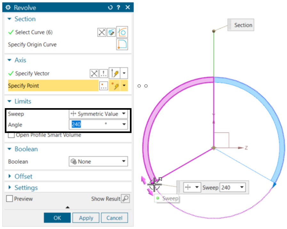This screenshot has height=229, width=287.
Task: Expand the Settings group
Action: (10, 188)
